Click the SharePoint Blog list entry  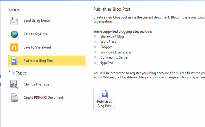pyautogui.click(x=112, y=36)
